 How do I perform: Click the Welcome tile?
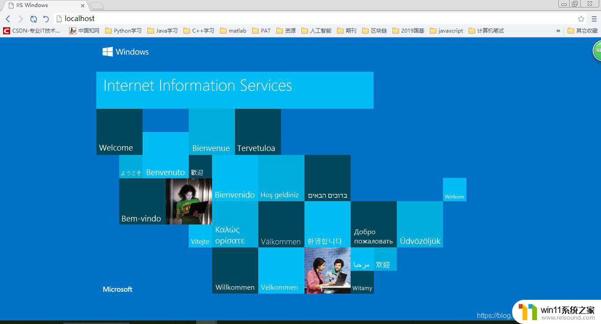click(x=119, y=132)
